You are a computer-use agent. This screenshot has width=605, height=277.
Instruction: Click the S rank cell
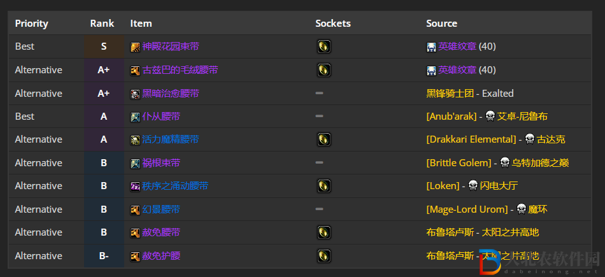(x=104, y=46)
